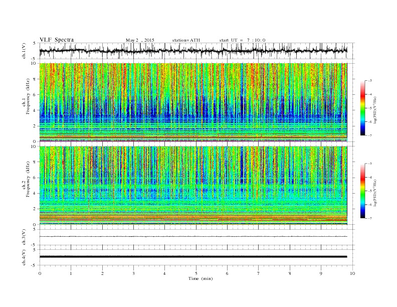Screen dimensions: 397x307
Task: Click the "ch.3(V)" axis label
Action: pyautogui.click(x=24, y=237)
